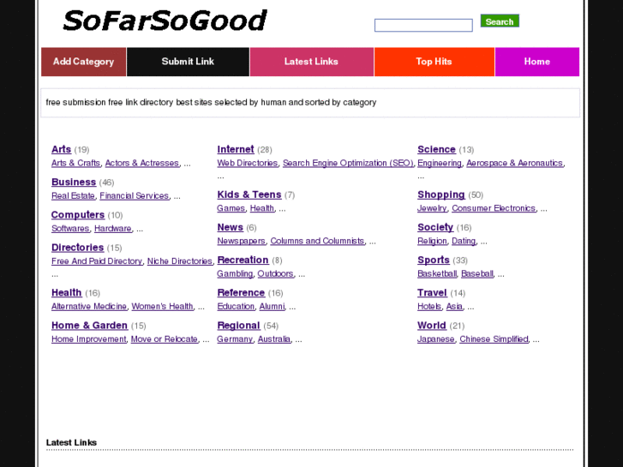Open the Submit Link menu item
The height and width of the screenshot is (467, 623).
coord(188,62)
